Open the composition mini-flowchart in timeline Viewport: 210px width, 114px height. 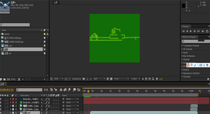(46, 90)
